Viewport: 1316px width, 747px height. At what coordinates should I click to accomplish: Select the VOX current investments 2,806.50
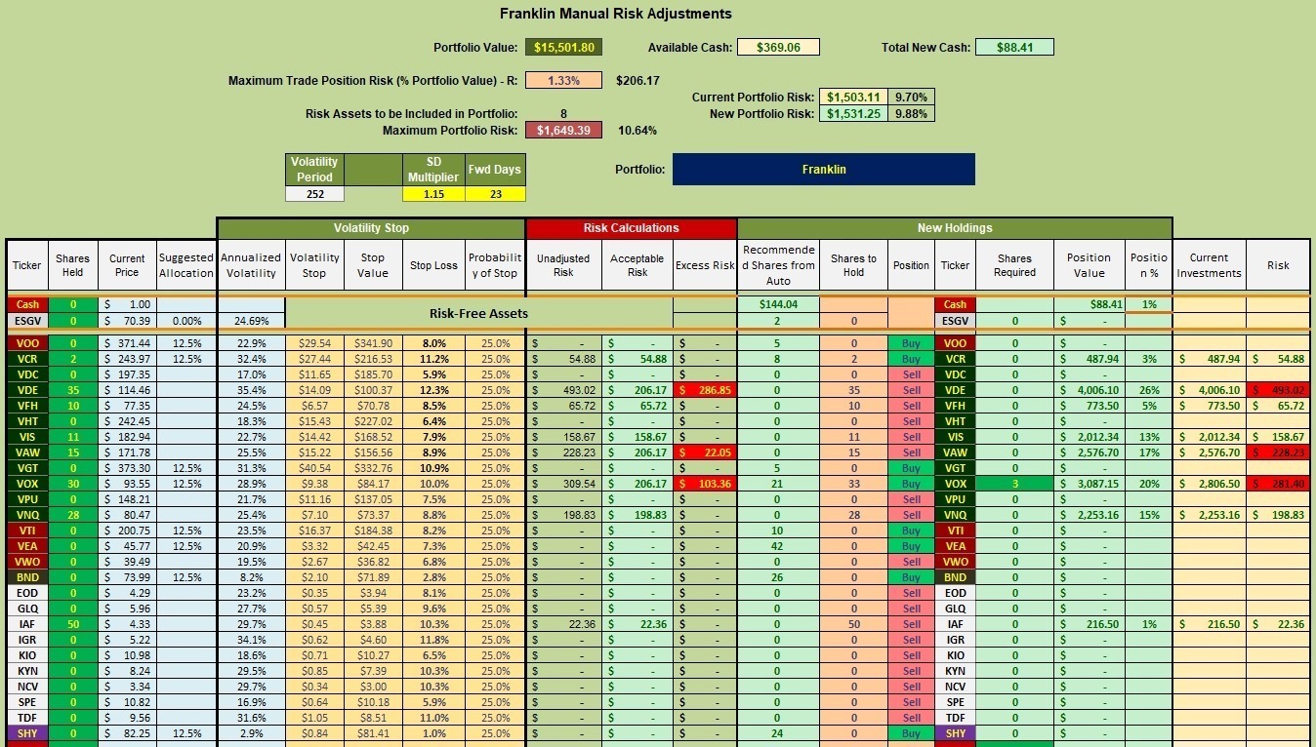1209,484
